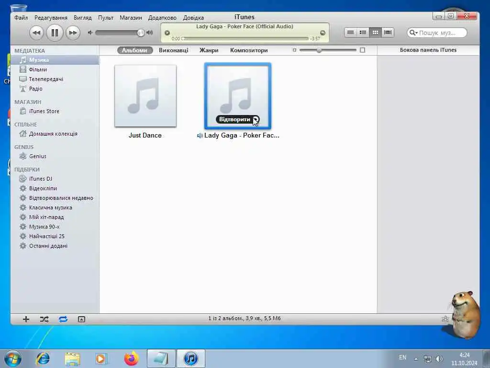Switch to Cover Flow view

[x=388, y=32]
